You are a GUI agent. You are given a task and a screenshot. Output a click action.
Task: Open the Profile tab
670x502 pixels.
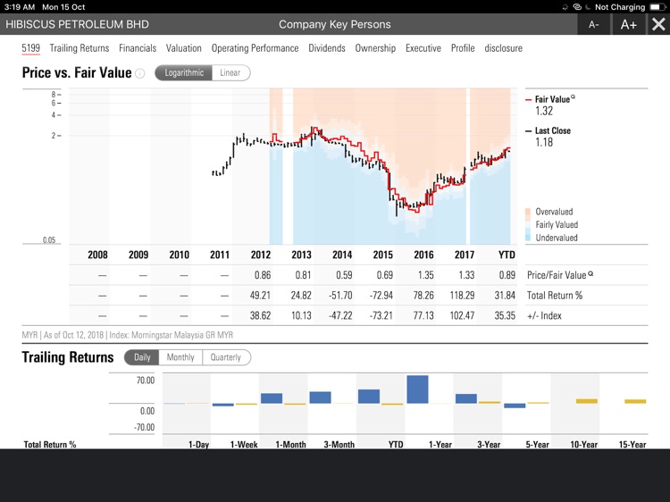point(463,48)
